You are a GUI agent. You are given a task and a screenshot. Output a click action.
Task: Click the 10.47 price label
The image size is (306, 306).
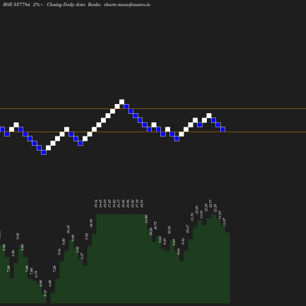[x=188, y=229]
